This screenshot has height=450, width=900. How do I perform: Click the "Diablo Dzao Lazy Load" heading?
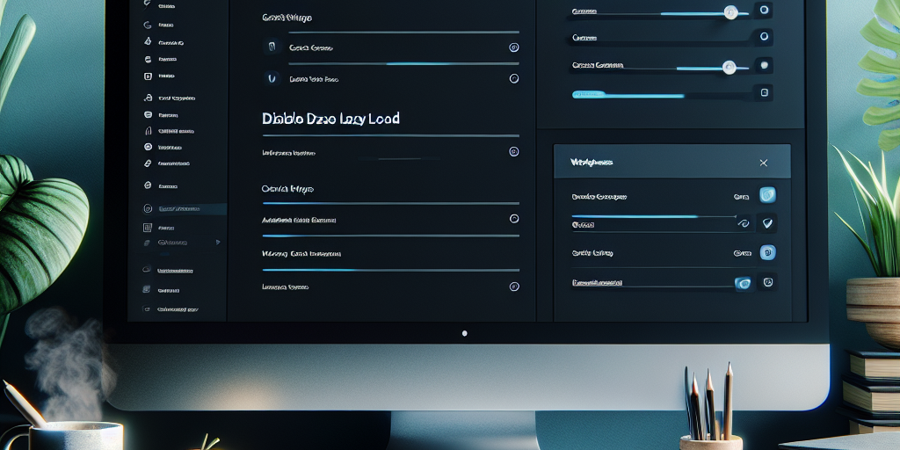click(330, 118)
